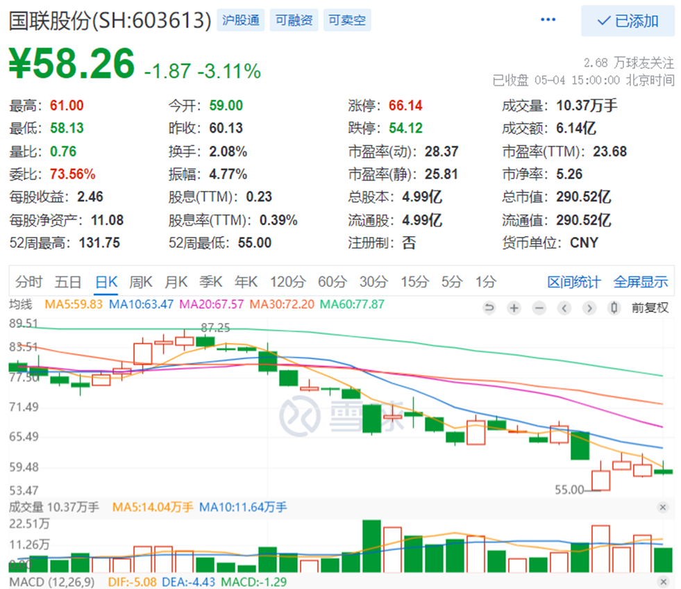
Task: Zoom in the K-line chart with plus icon
Action: click(514, 308)
